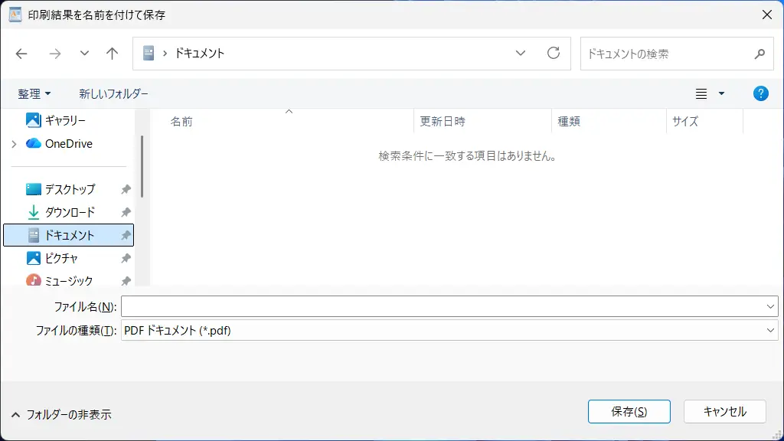This screenshot has height=441, width=784.
Task: Click the view layout icon
Action: 701,93
